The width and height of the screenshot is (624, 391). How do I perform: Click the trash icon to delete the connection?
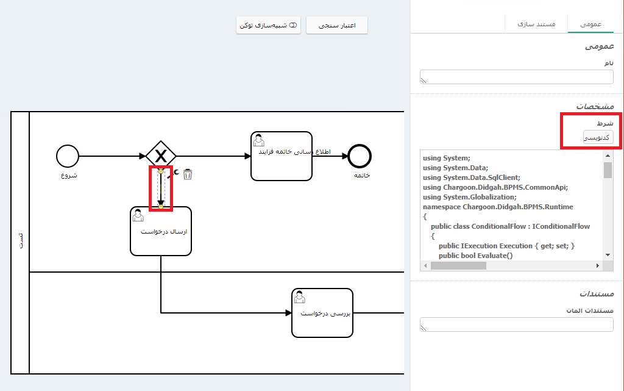(188, 175)
